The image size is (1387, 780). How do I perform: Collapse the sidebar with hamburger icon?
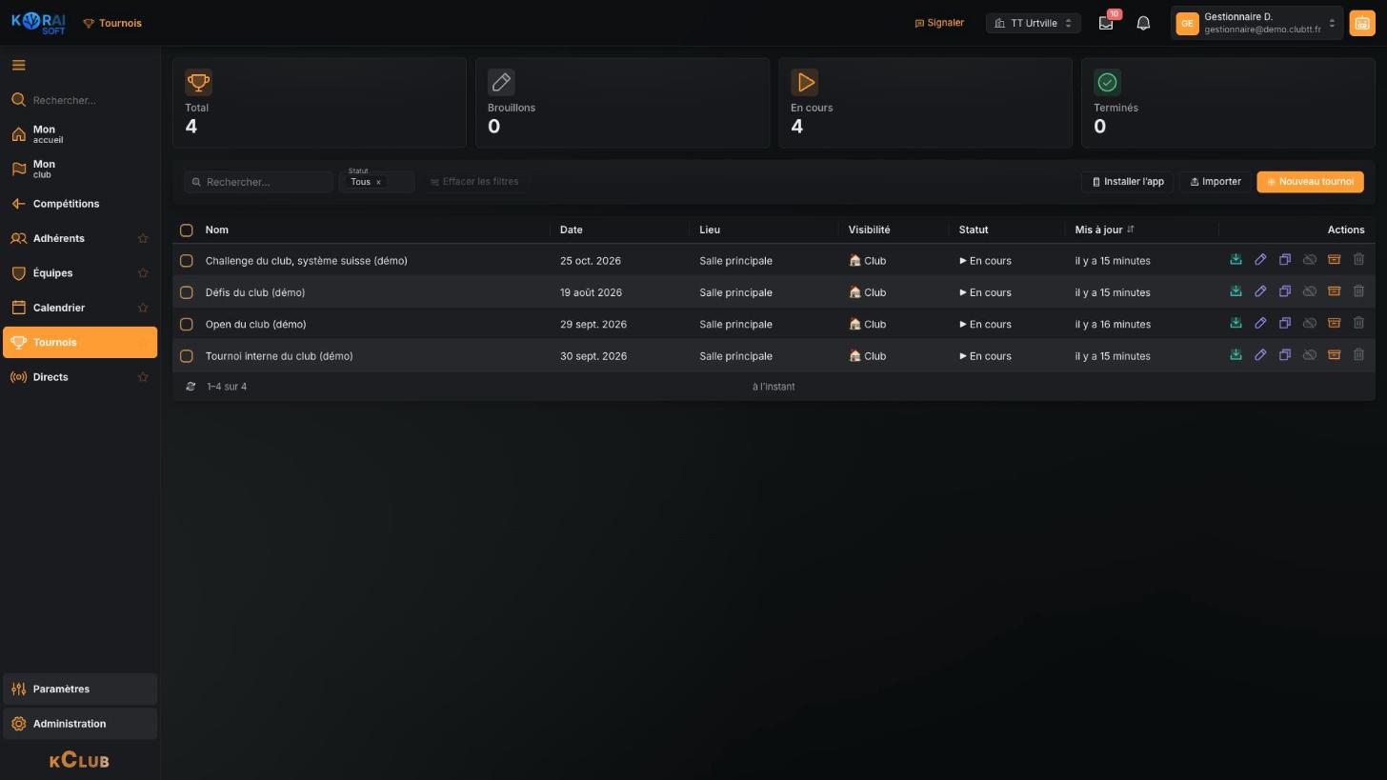tap(18, 66)
